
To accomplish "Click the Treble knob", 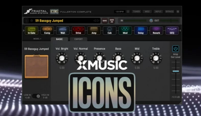I will pos(156,58).
